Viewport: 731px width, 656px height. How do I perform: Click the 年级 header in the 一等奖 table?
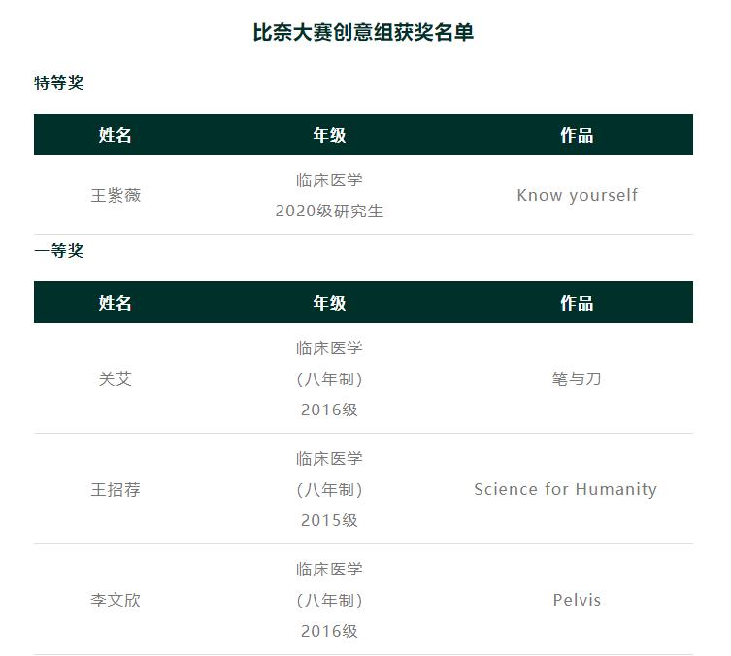[x=329, y=303]
